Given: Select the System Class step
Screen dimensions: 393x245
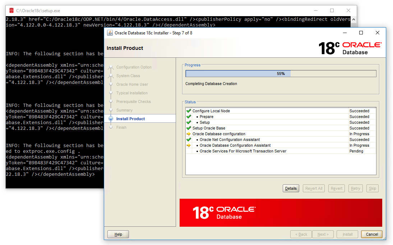Looking at the screenshot, I should point(128,76).
